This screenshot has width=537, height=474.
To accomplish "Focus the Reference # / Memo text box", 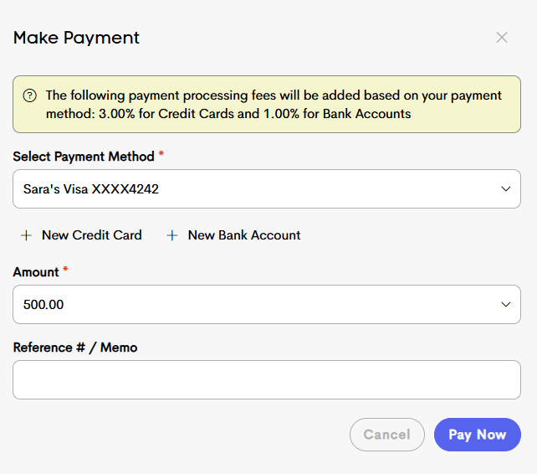I will (267, 379).
